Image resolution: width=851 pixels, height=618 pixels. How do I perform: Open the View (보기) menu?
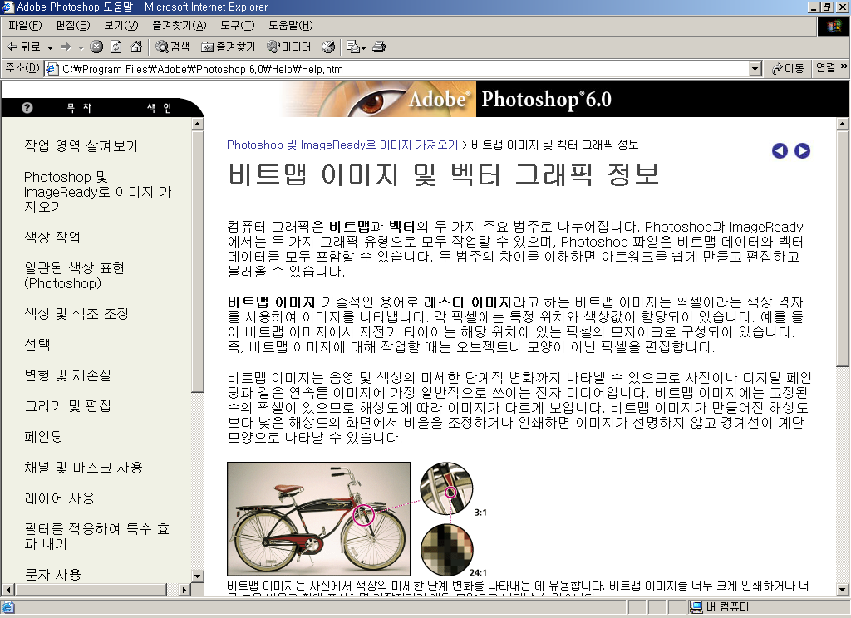point(121,26)
